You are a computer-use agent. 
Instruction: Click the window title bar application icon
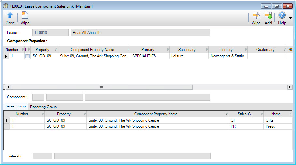6,6
